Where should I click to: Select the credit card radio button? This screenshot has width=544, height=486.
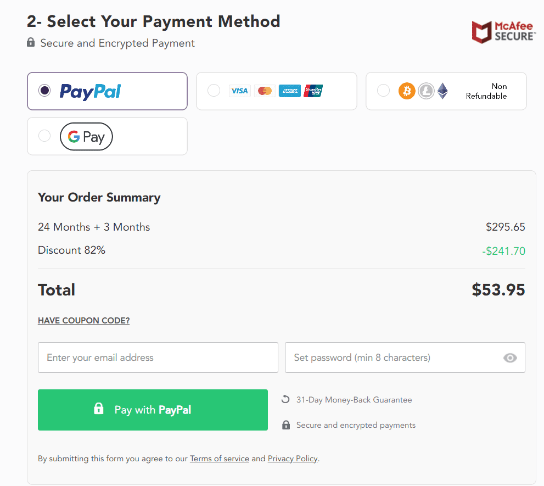pyautogui.click(x=214, y=91)
